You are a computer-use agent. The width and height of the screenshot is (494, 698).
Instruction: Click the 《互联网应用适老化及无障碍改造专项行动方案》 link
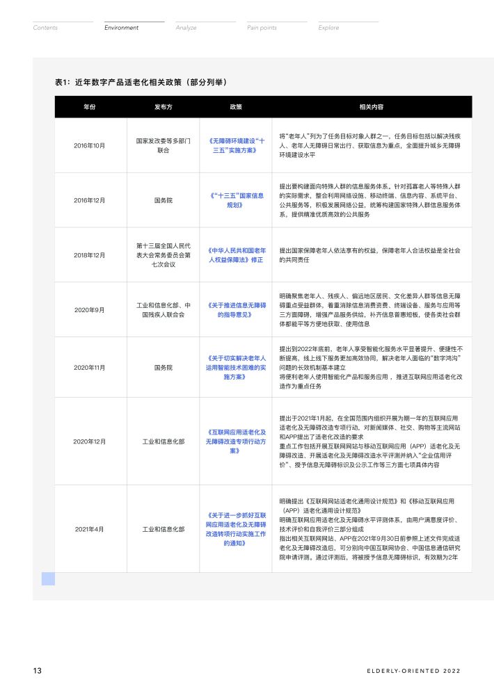(236, 441)
